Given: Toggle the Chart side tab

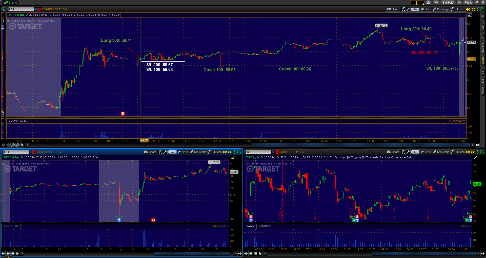Looking at the screenshot, I should click(x=483, y=60).
